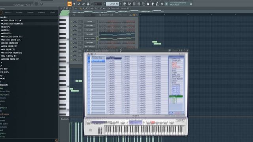The image size is (253, 142).
Task: Click the What's new? link in the hint panel
Action: (174, 5)
